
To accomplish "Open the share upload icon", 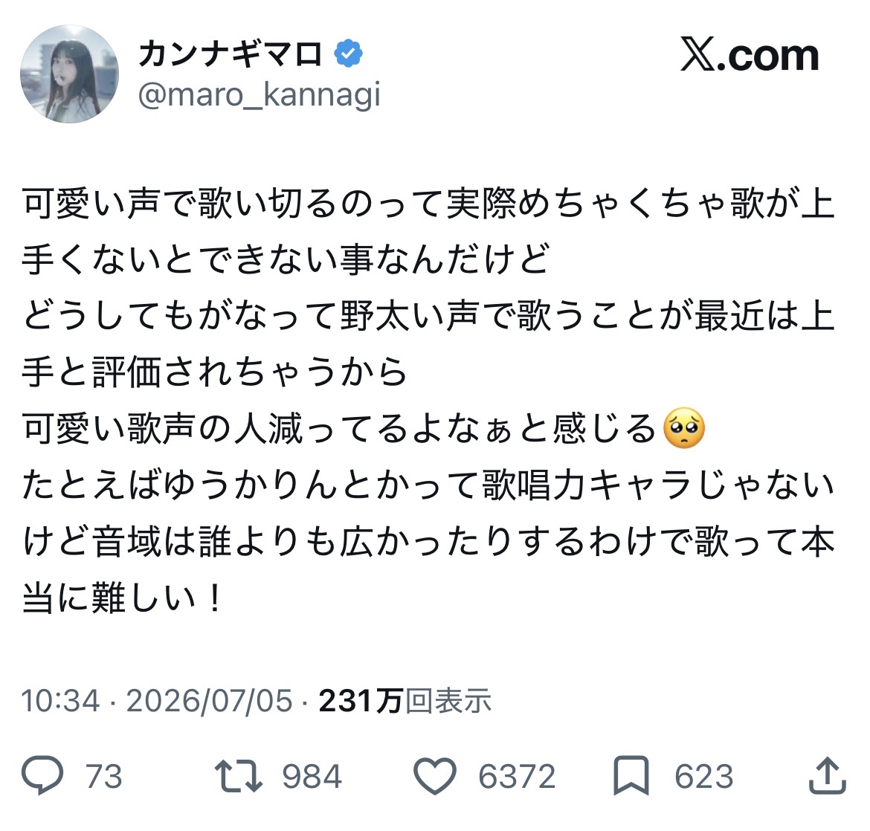I will [828, 775].
